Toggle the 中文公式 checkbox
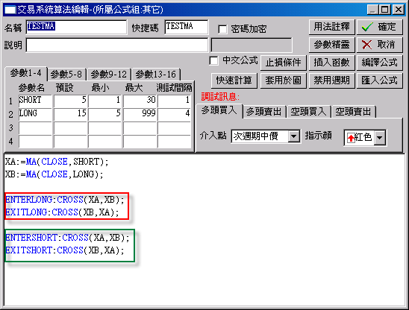409x310 pixels. (213, 61)
